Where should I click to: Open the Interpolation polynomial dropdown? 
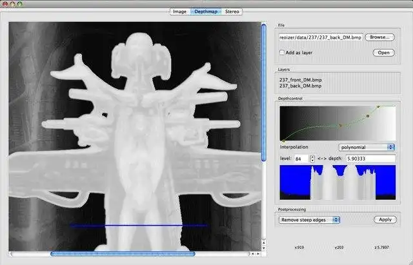pos(366,148)
